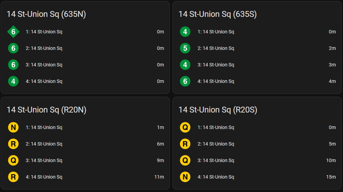Click the 6 train icon in 635S card
The height and width of the screenshot is (192, 343).
(x=185, y=81)
